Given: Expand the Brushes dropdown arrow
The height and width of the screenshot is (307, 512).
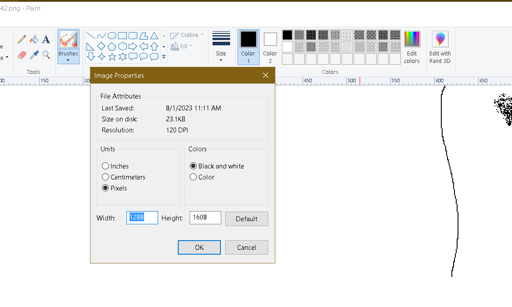Looking at the screenshot, I should (x=68, y=60).
